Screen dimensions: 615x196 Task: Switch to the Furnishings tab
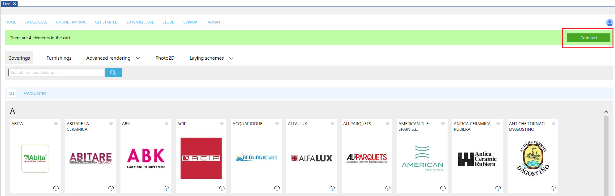(59, 58)
